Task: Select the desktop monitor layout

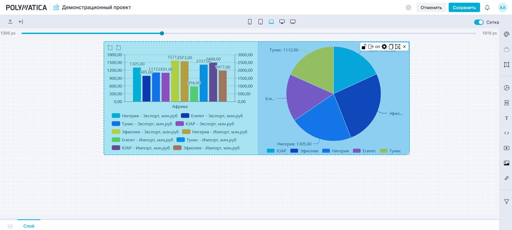Action: [282, 22]
